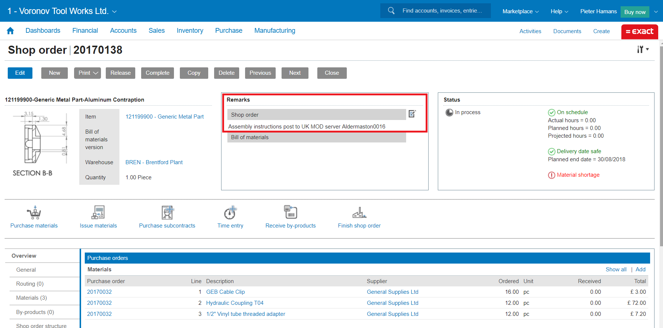Select Materials (3) in the overview sidebar
This screenshot has width=663, height=328.
pyautogui.click(x=32, y=298)
